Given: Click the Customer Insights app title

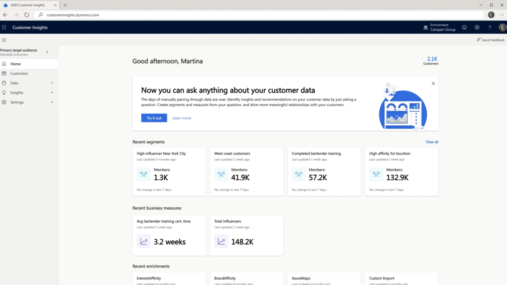Looking at the screenshot, I should (30, 28).
